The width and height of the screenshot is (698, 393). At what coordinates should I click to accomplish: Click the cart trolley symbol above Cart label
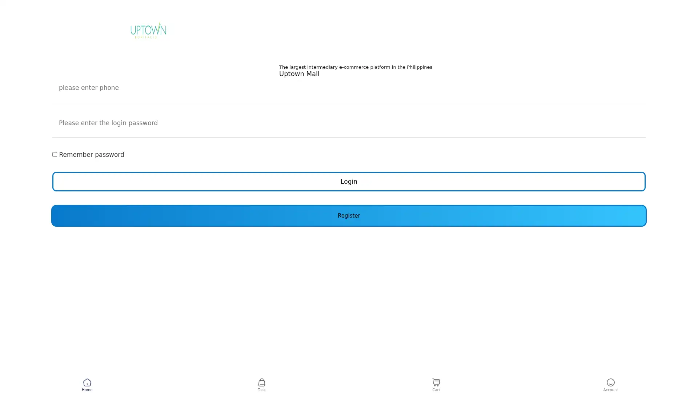pos(436,382)
